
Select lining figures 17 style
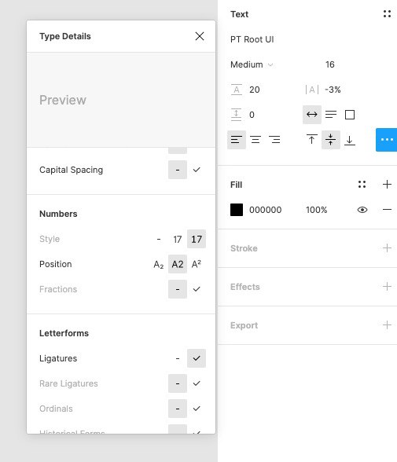[x=178, y=239]
